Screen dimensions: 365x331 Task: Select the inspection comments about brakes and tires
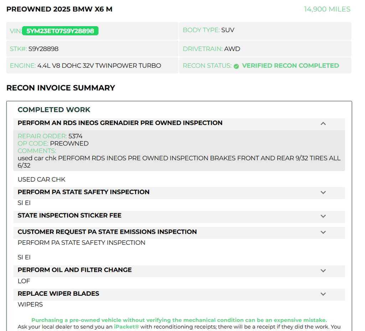(179, 162)
